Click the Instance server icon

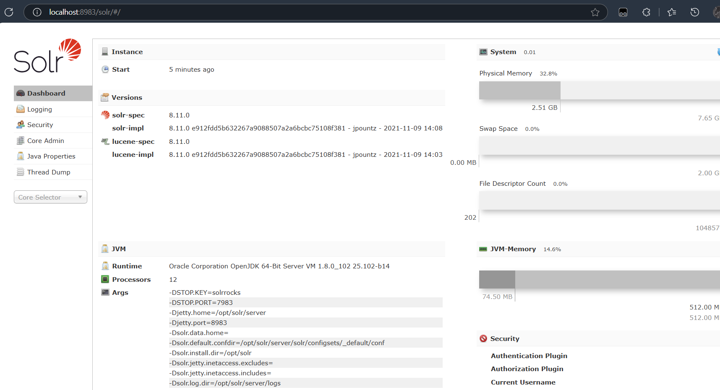[105, 52]
